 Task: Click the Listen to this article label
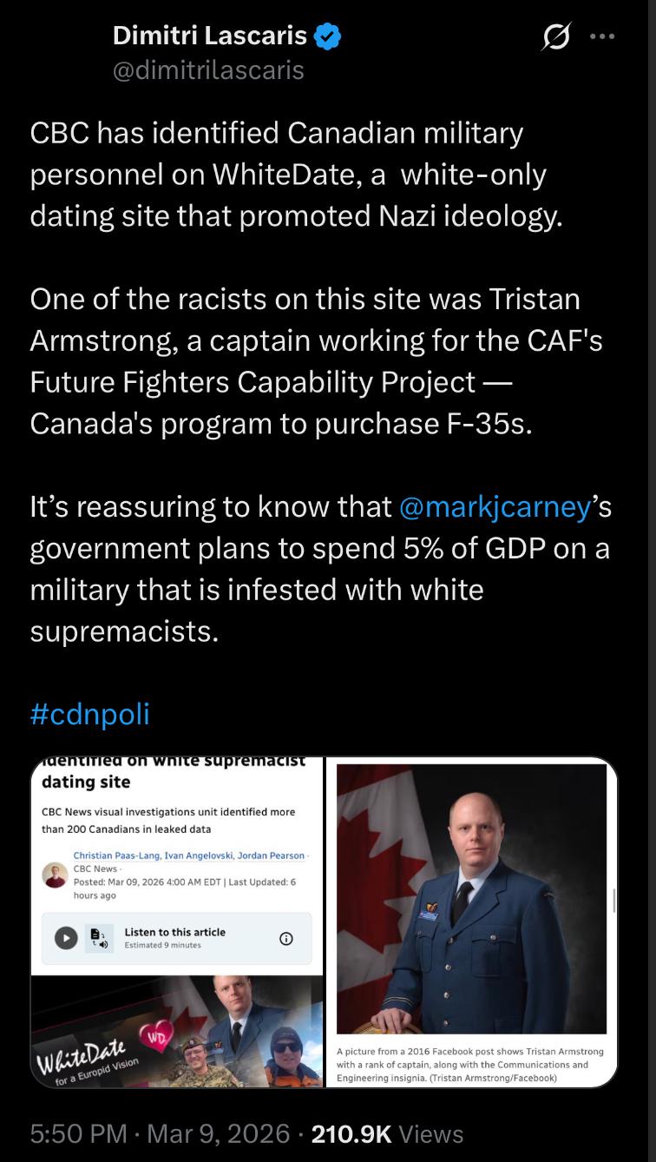(174, 932)
